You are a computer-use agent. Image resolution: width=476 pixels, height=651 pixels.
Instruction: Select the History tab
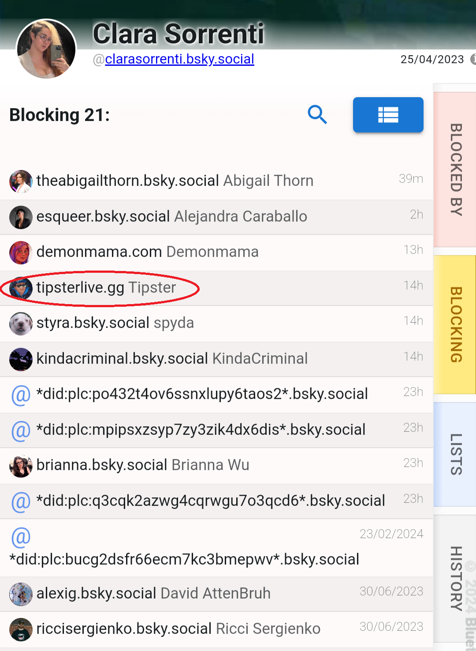click(456, 578)
